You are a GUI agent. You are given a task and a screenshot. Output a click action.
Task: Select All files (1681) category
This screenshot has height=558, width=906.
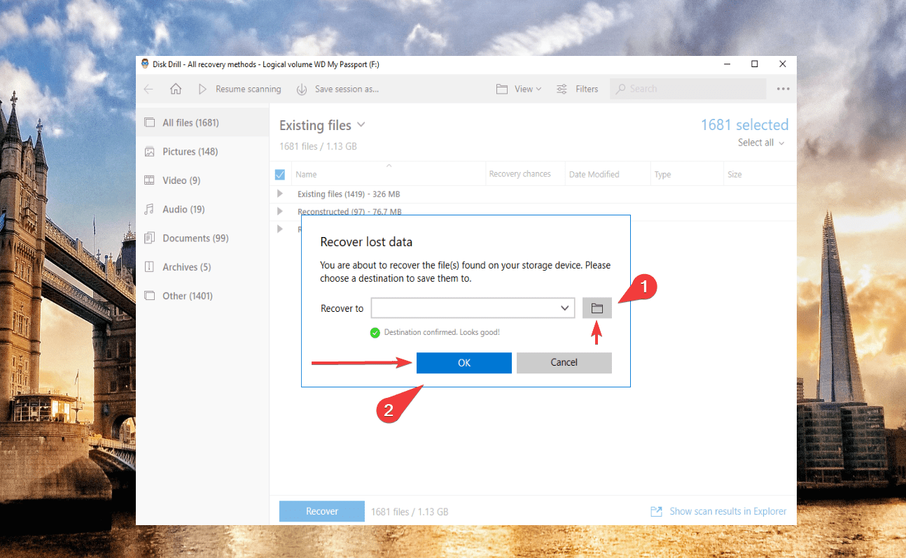pyautogui.click(x=202, y=122)
